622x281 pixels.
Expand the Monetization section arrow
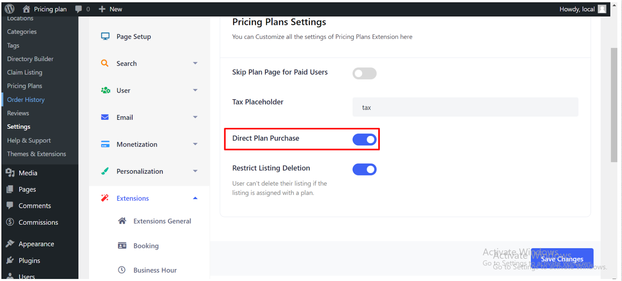click(195, 144)
